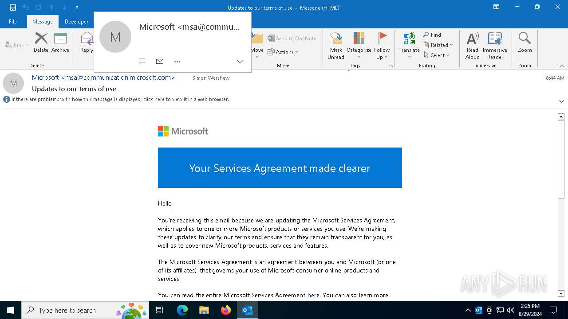Open the Related dropdown
Screen dimensions: 568x319
(x=438, y=45)
